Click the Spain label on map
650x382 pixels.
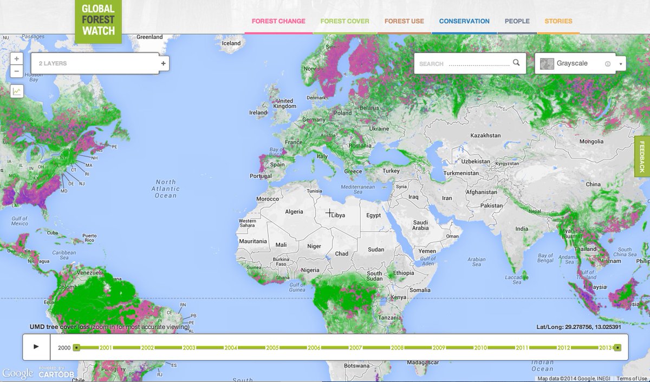tap(277, 164)
